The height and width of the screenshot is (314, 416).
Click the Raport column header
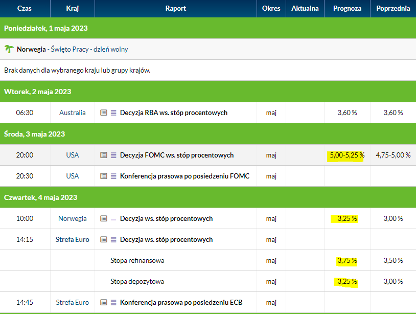pos(176,9)
